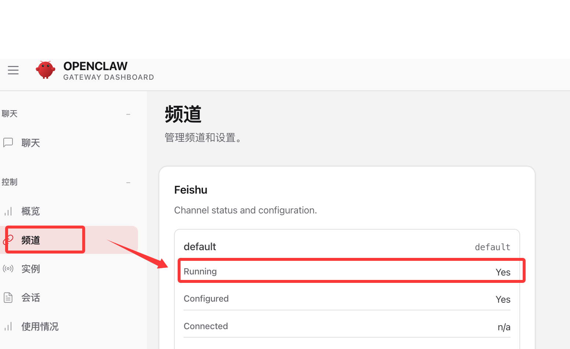Open the 聊天 page from sidebar

pyautogui.click(x=31, y=143)
